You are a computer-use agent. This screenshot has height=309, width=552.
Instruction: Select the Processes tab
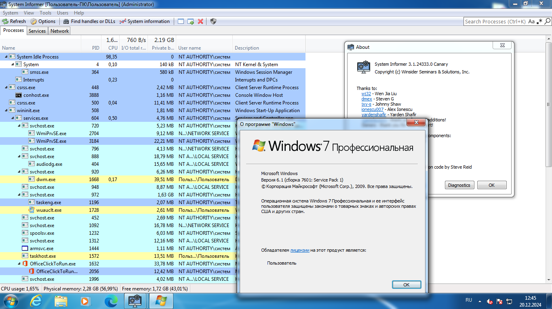point(14,31)
